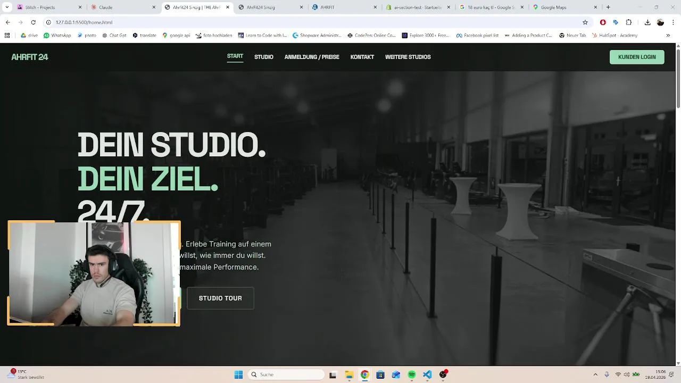The width and height of the screenshot is (681, 383).
Task: Open the Chrome profile avatar
Action: [660, 22]
